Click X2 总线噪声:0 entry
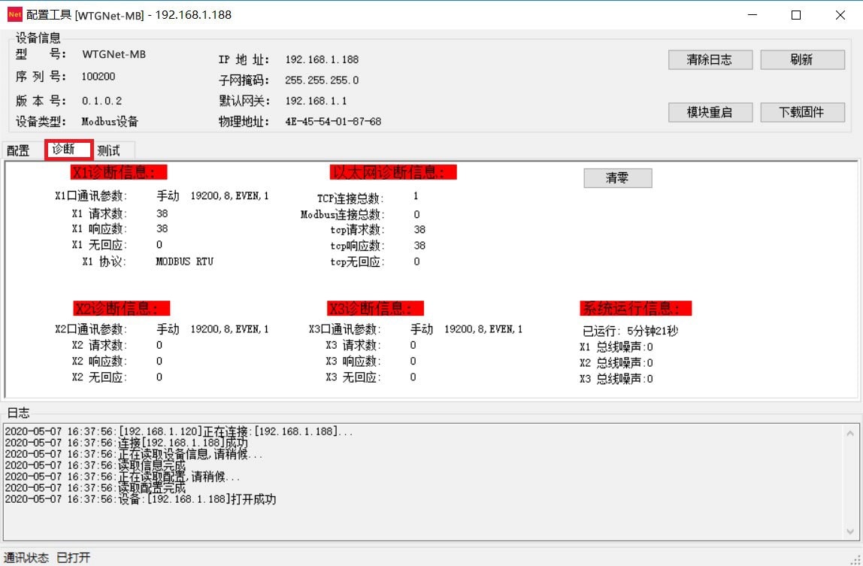This screenshot has height=566, width=863. click(x=616, y=363)
